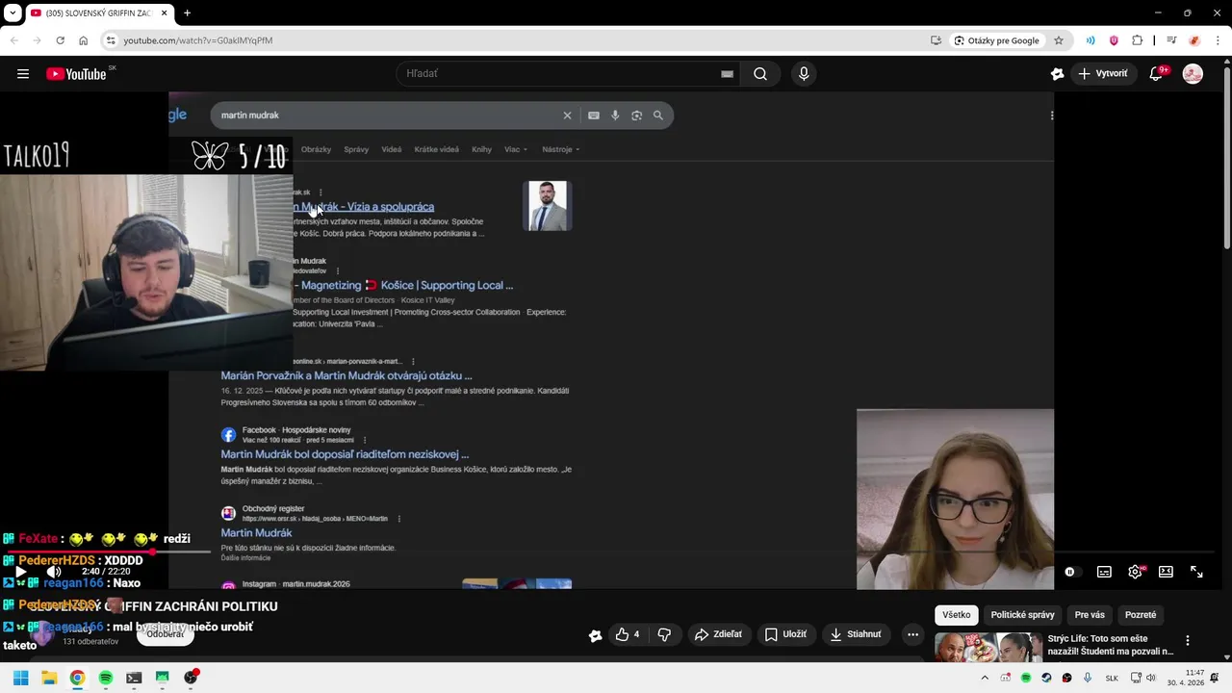Image resolution: width=1232 pixels, height=693 pixels.
Task: Dislike the video thumbs down
Action: (664, 634)
